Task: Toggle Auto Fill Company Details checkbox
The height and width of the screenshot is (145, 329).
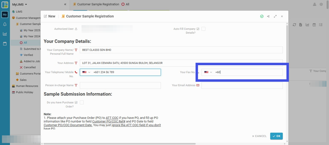Action: (203, 29)
